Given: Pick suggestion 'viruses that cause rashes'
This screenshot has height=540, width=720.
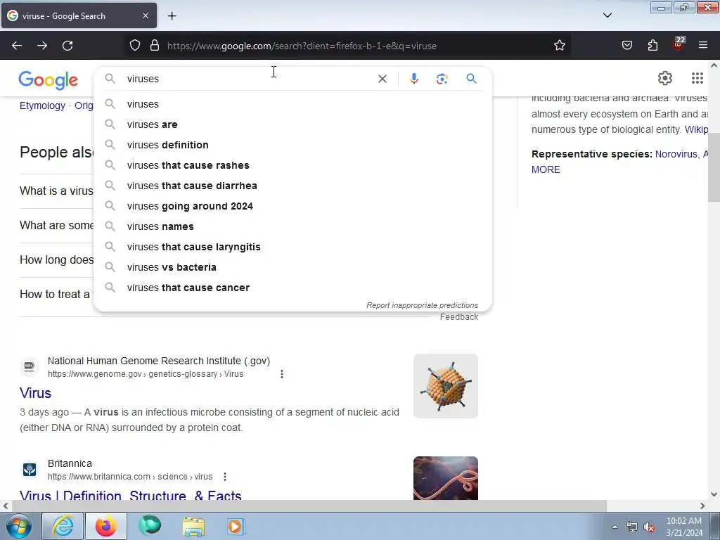Looking at the screenshot, I should [x=292, y=165].
